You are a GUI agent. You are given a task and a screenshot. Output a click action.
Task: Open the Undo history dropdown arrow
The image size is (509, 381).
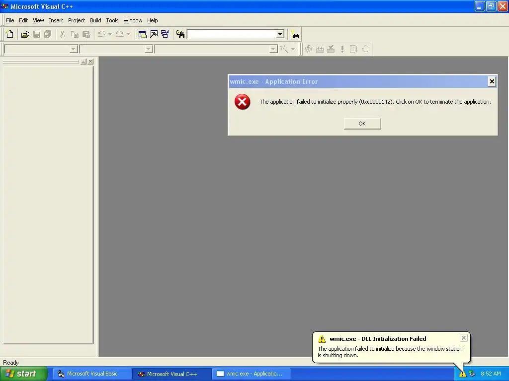(110, 34)
